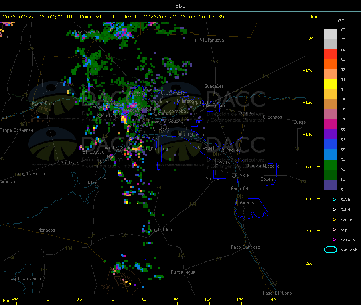Click the bip pink arrow legend icon
This screenshot has width=361, height=305.
331,230
